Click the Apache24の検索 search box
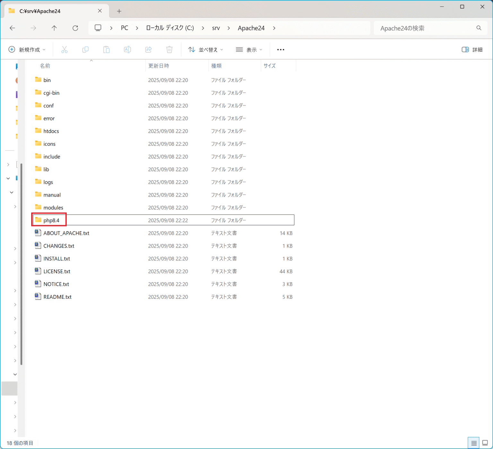The height and width of the screenshot is (449, 493). pos(425,28)
